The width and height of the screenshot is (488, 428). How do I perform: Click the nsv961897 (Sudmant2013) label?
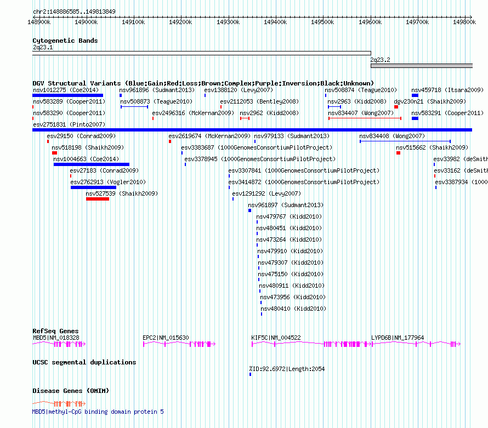[286, 205]
